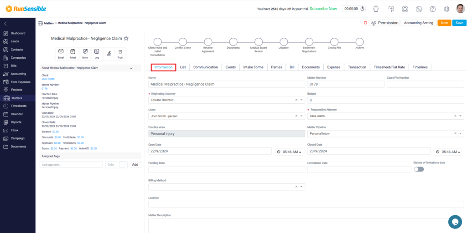Select the Litigation pipeline stage

coord(284,41)
